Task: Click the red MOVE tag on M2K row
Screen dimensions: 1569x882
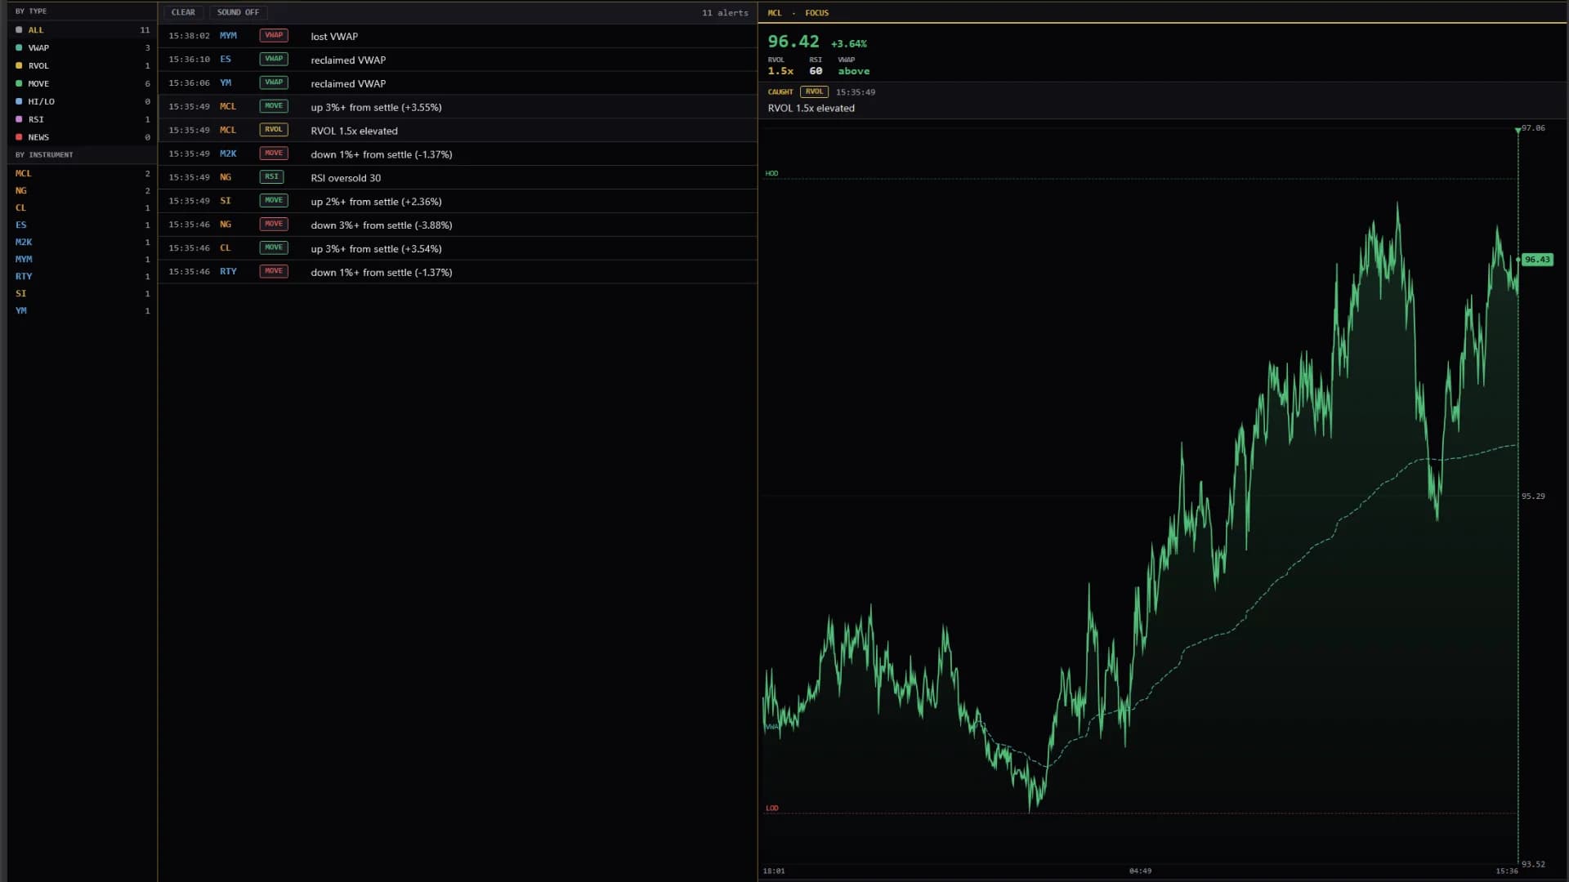Action: click(x=274, y=154)
